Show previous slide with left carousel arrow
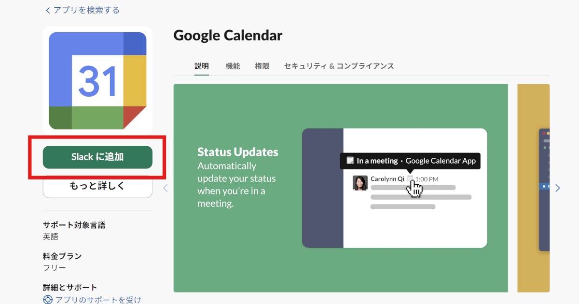 pos(165,188)
